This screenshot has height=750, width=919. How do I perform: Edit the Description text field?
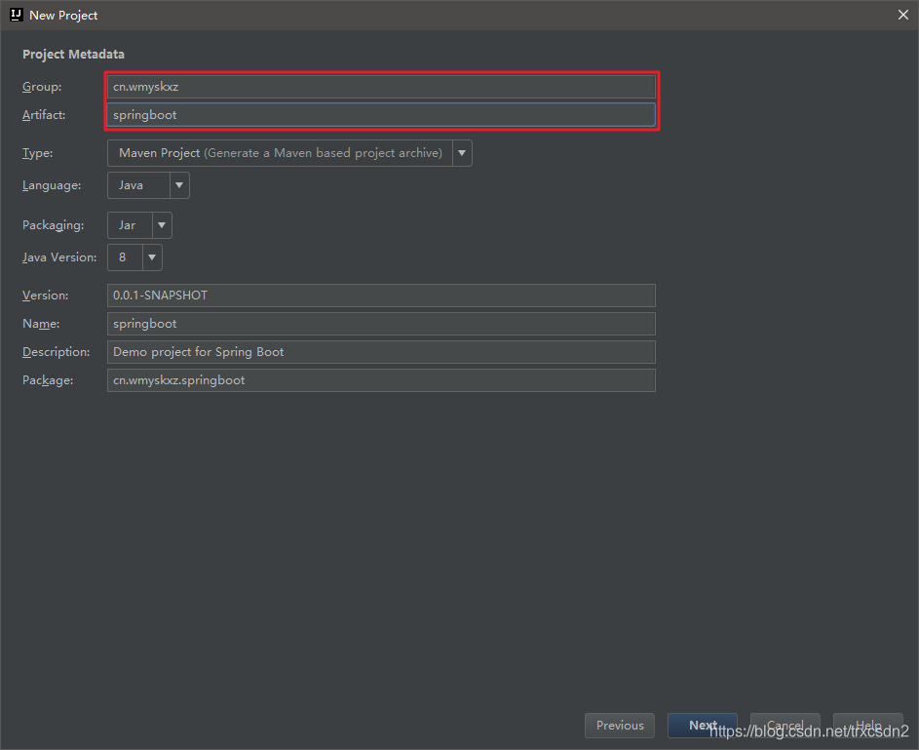click(x=381, y=352)
